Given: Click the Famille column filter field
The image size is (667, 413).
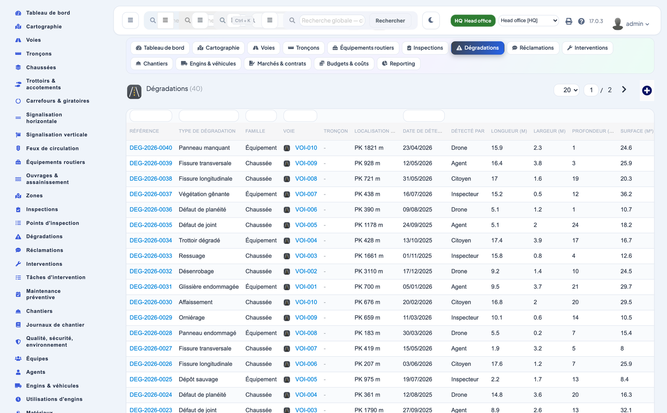Looking at the screenshot, I should [261, 115].
